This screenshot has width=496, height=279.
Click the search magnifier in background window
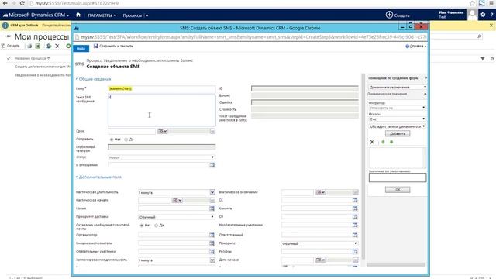click(480, 36)
